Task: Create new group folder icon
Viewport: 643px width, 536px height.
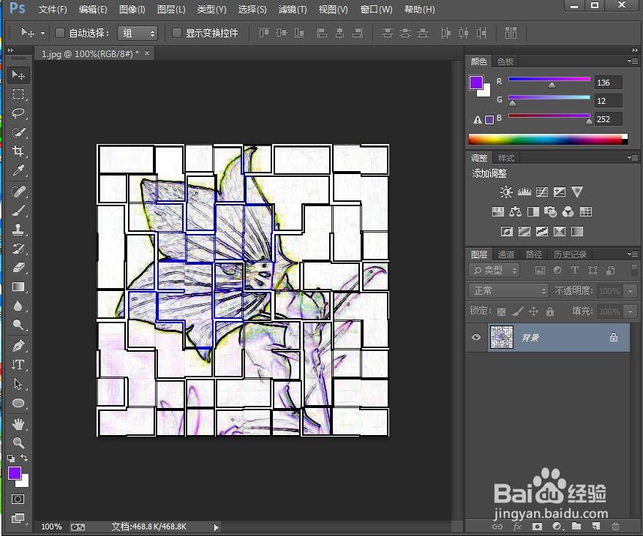Action: click(576, 526)
